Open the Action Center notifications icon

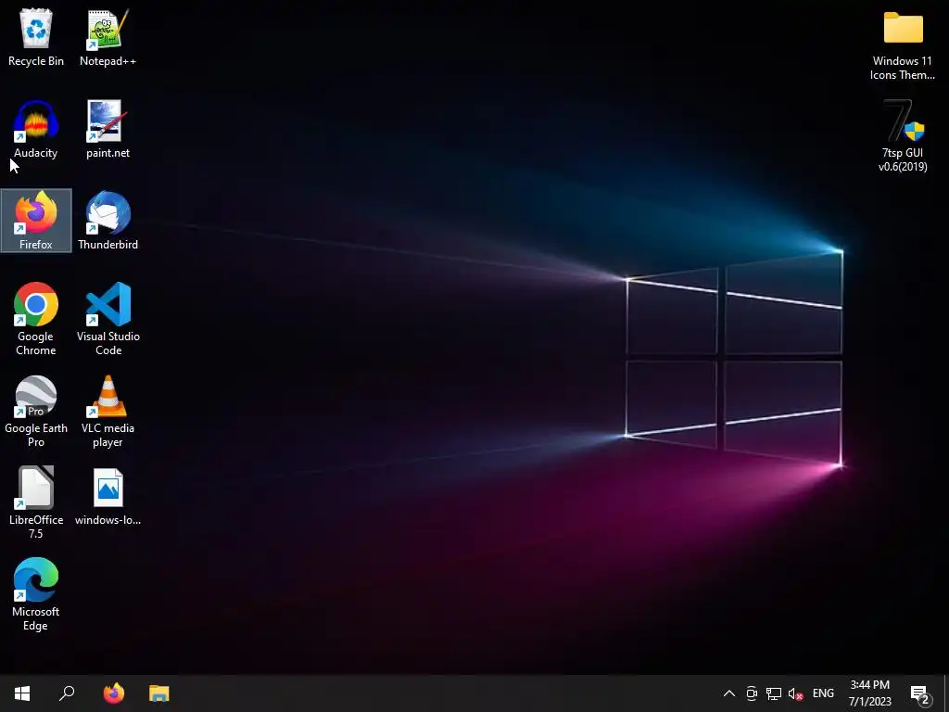pos(920,693)
